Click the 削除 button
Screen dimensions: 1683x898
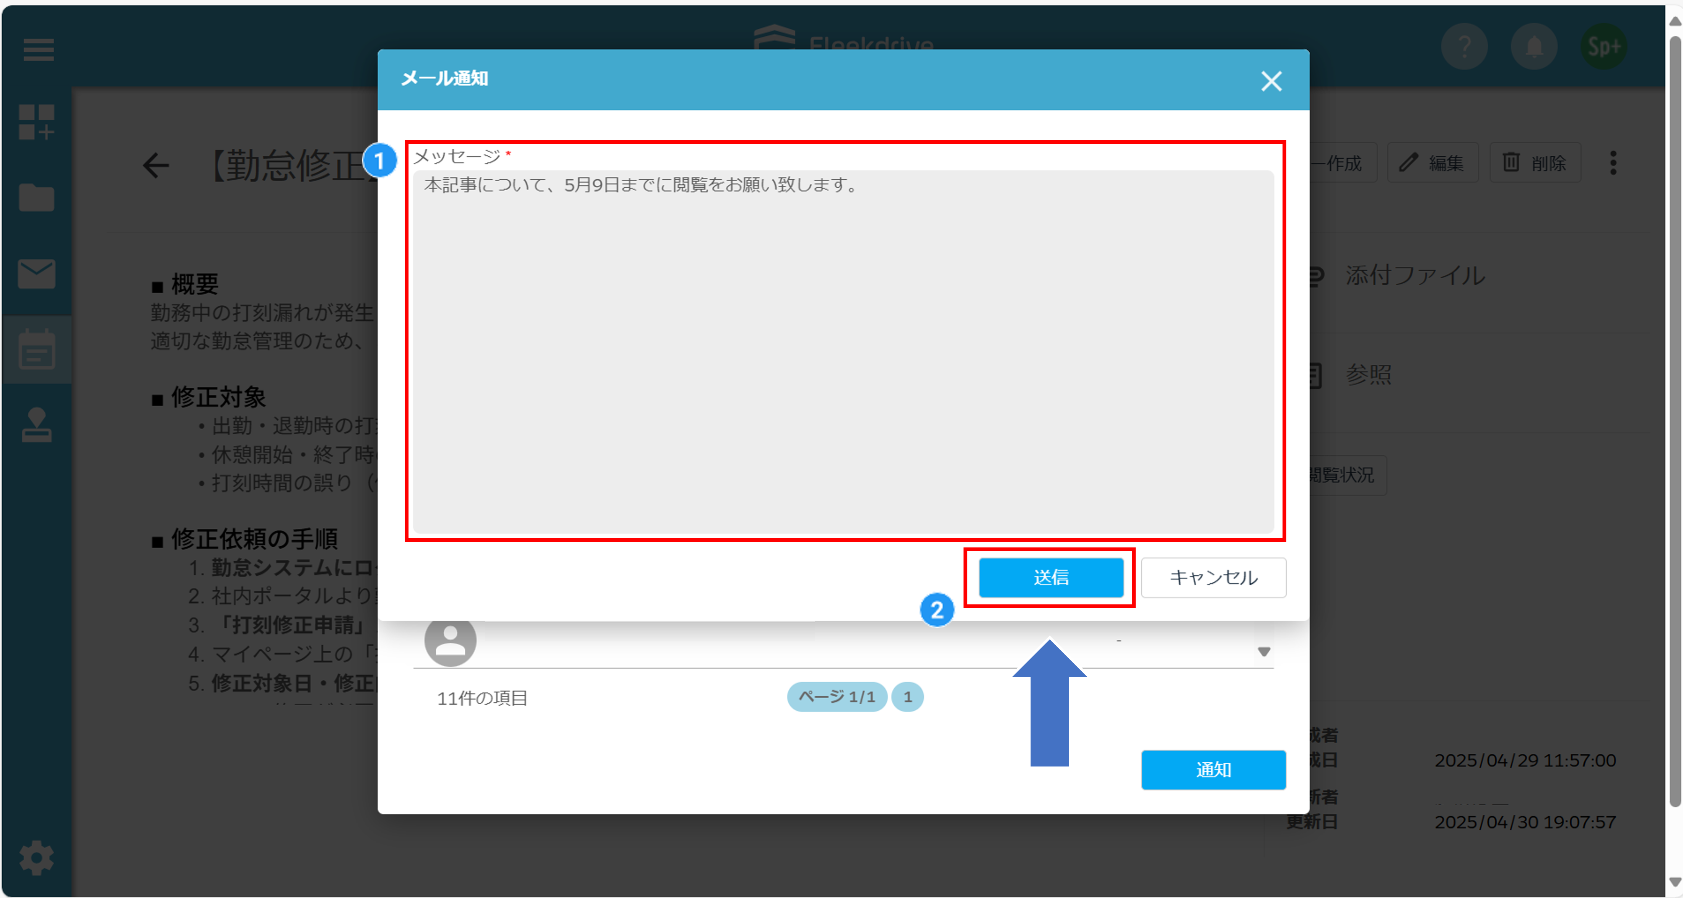tap(1535, 162)
